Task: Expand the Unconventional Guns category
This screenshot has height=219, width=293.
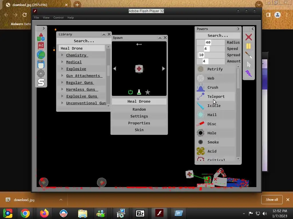Action: (x=62, y=103)
